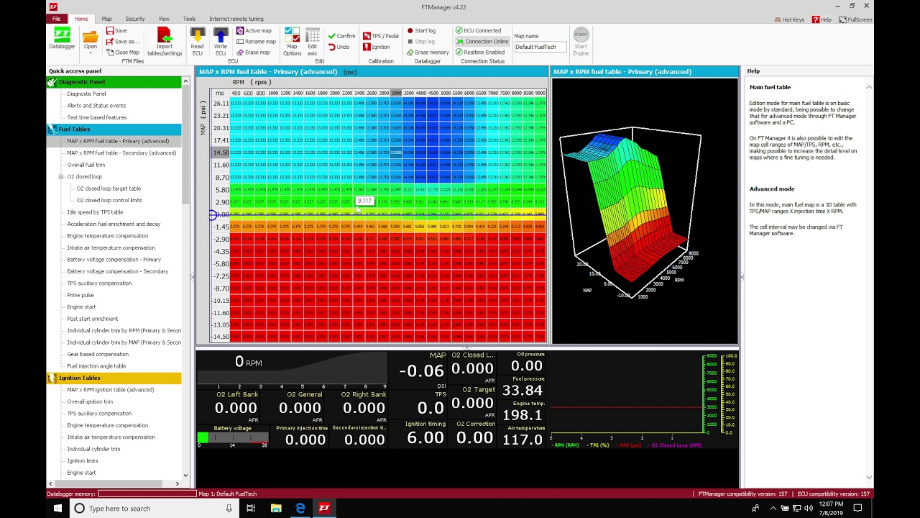
Task: Switch to the Home ribbon tab
Action: click(x=81, y=19)
